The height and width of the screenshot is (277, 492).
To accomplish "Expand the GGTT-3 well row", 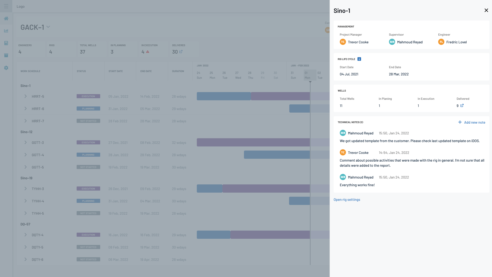I will (x=25, y=142).
